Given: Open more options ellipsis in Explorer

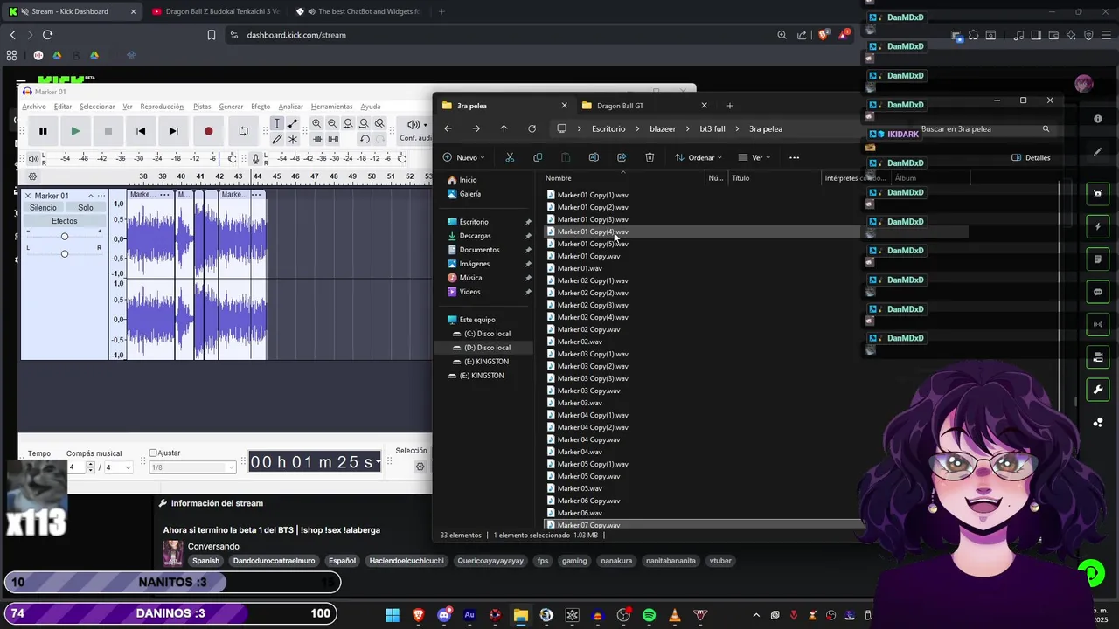Looking at the screenshot, I should (x=794, y=157).
